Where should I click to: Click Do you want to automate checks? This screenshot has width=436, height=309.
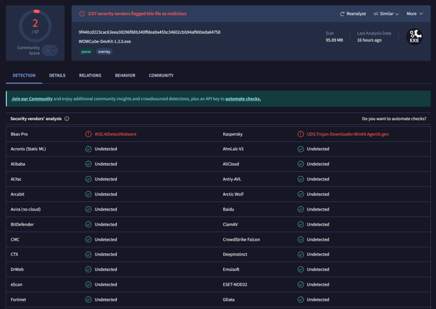coord(394,119)
